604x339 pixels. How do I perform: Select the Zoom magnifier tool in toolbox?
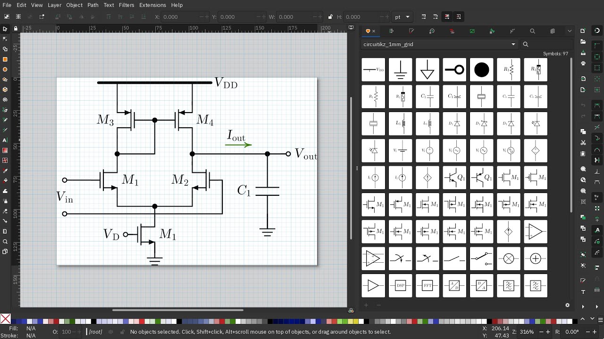pyautogui.click(x=5, y=242)
